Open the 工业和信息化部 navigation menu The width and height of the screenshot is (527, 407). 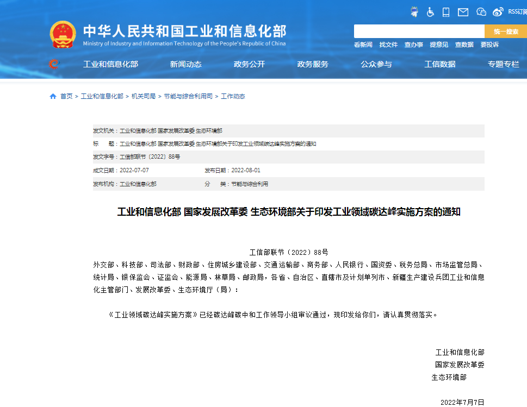(110, 64)
